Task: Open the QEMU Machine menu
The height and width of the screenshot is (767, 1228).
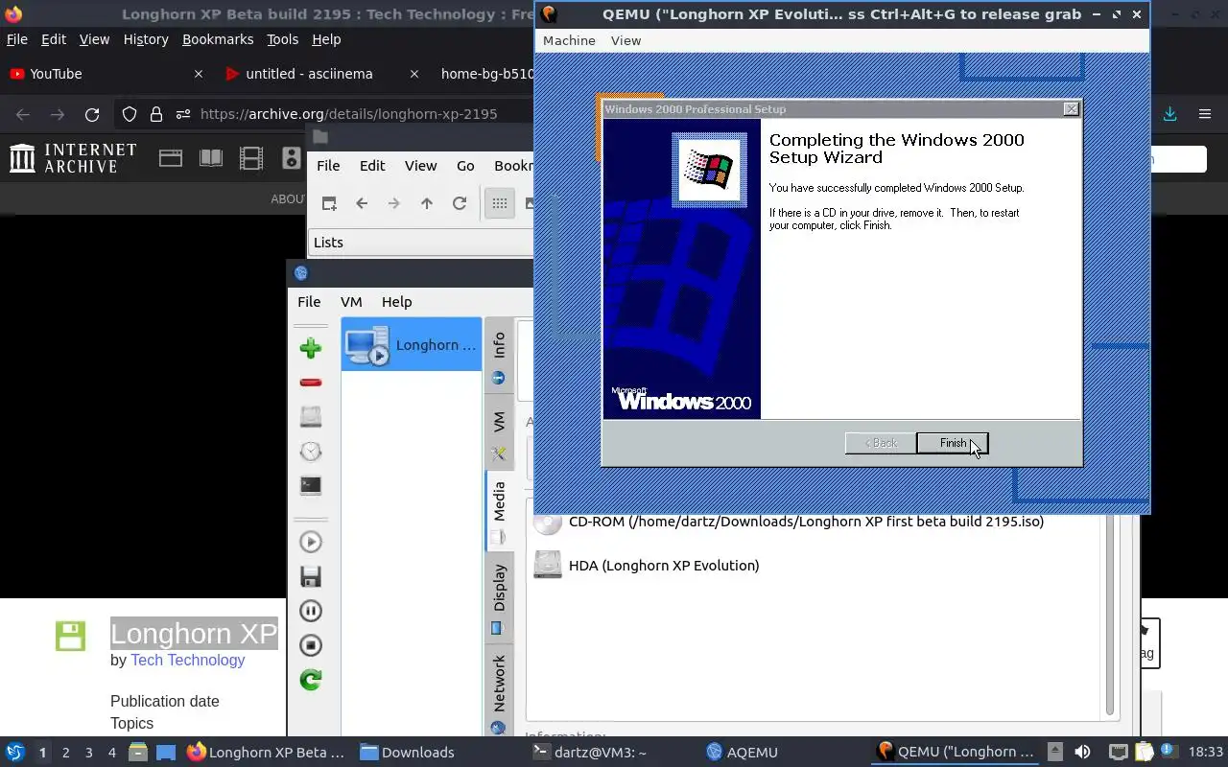Action: pyautogui.click(x=569, y=40)
